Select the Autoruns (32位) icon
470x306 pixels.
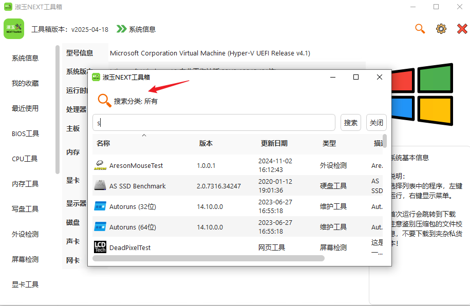tap(100, 206)
